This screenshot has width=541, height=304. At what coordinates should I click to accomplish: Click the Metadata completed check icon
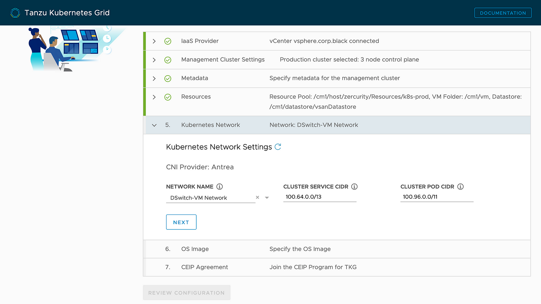(x=168, y=78)
